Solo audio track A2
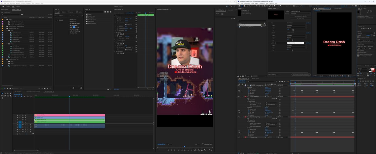This screenshot has height=154, width=376. 28,127
